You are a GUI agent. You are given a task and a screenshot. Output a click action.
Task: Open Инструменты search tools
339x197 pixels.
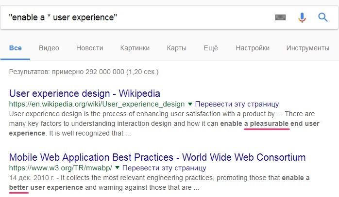(308, 48)
